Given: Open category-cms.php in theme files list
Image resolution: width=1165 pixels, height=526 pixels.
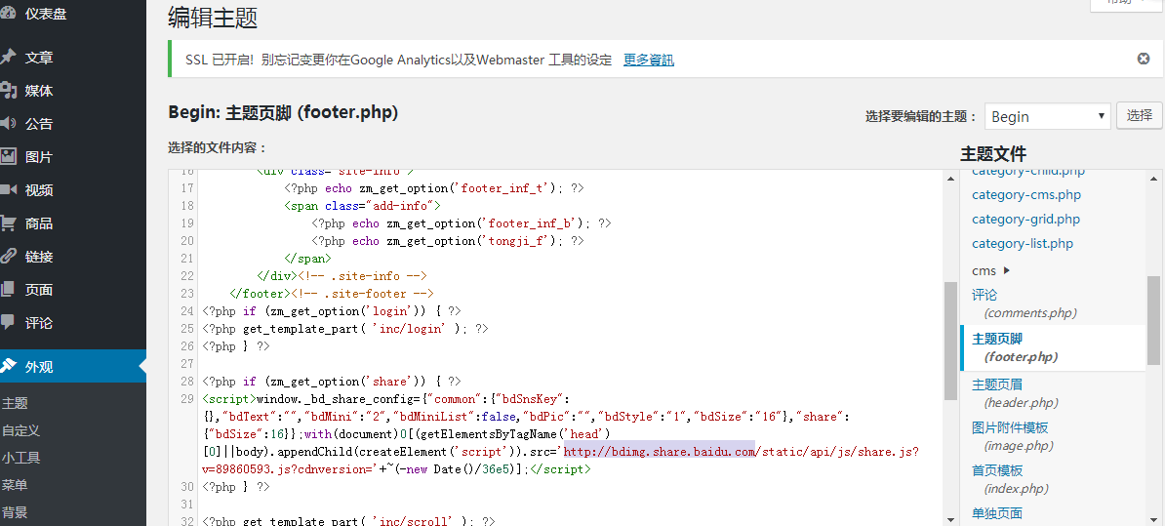Looking at the screenshot, I should 1026,194.
